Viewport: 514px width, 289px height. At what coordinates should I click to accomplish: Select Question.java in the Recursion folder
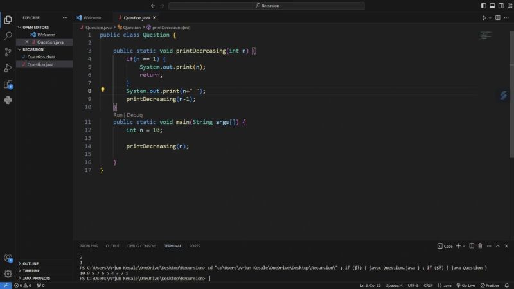[x=40, y=64]
